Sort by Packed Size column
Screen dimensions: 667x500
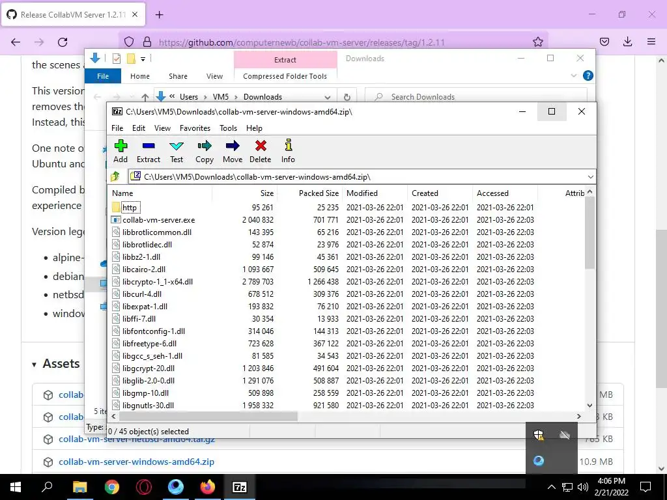tap(309, 193)
